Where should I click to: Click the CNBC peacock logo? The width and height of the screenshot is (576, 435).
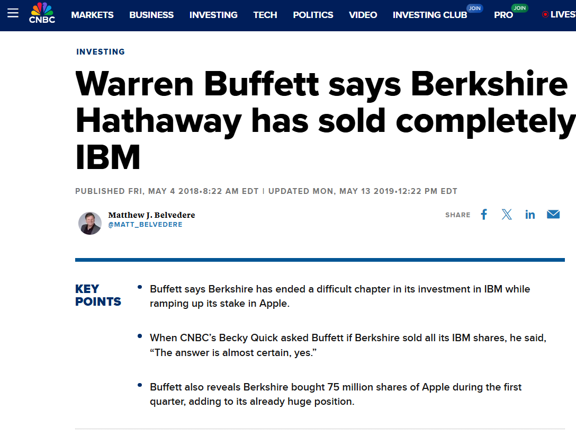pos(42,13)
